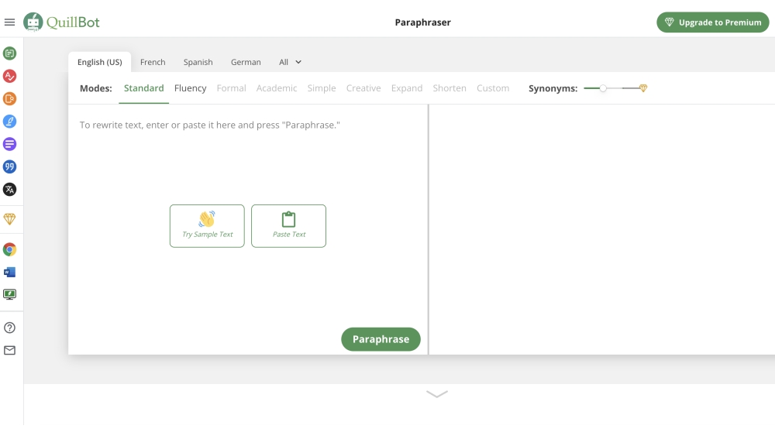Select the Creative mode

pyautogui.click(x=363, y=88)
